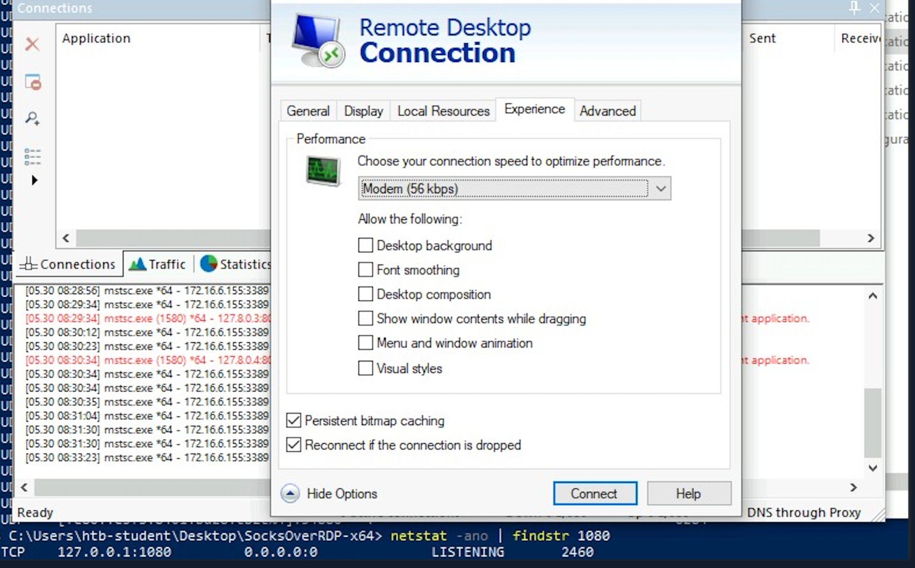915x568 pixels.
Task: Click the red X close-connection icon in Proxifier sidebar
Action: (x=32, y=44)
